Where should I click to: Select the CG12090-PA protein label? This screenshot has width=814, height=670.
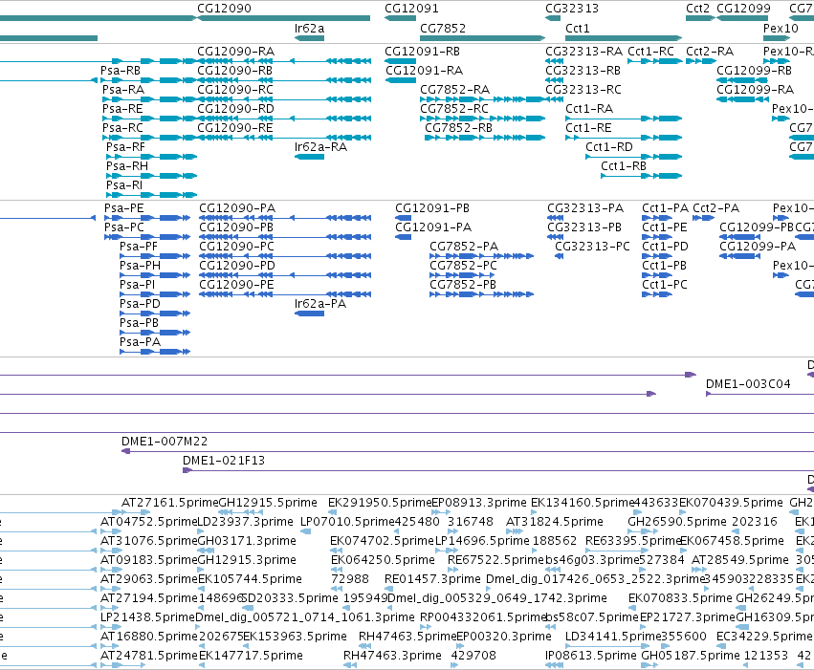pos(237,208)
